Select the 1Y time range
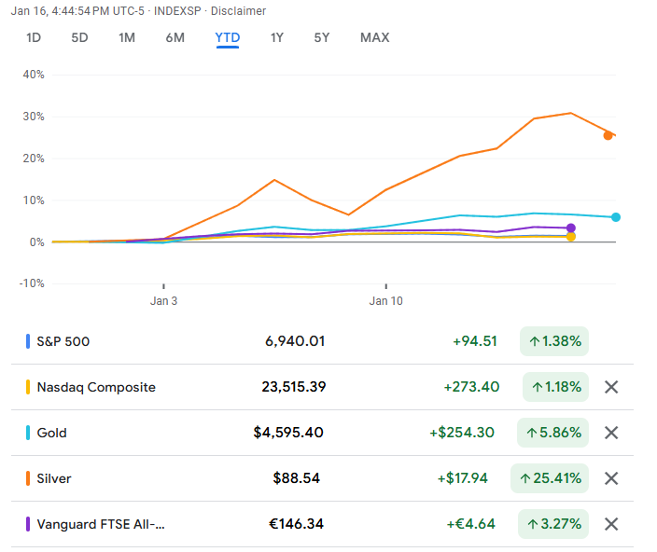Image resolution: width=657 pixels, height=552 pixels. click(277, 38)
